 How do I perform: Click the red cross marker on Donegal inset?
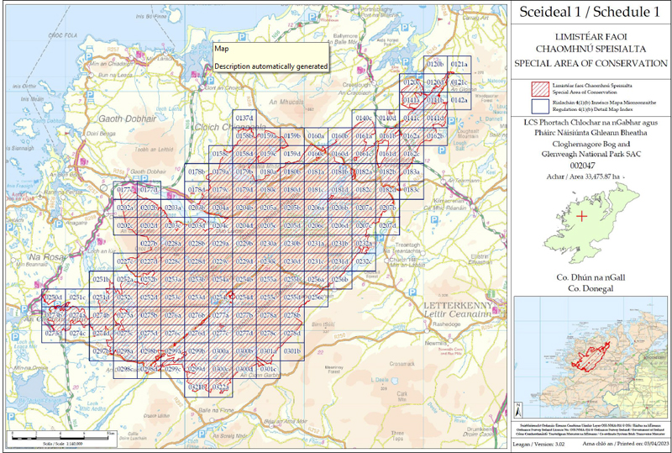coord(582,215)
